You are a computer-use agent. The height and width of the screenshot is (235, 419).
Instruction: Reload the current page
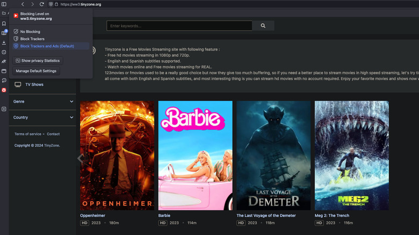coord(42,4)
